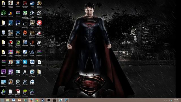This screenshot has height=102, width=181.
Task: Open Adobe Premiere Pro shortcut
Action: pyautogui.click(x=3, y=73)
